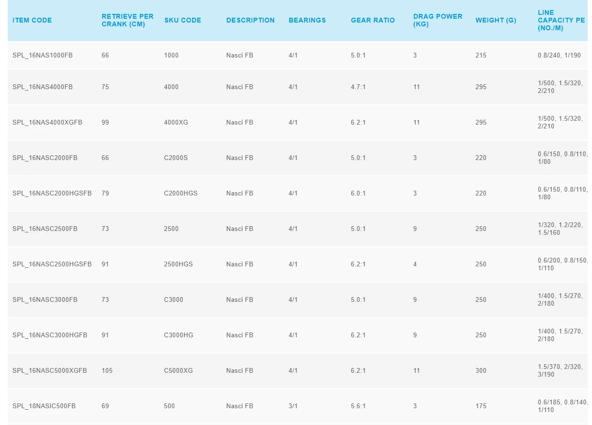
Task: Select the SKU code cell C2000S
Action: (176, 158)
